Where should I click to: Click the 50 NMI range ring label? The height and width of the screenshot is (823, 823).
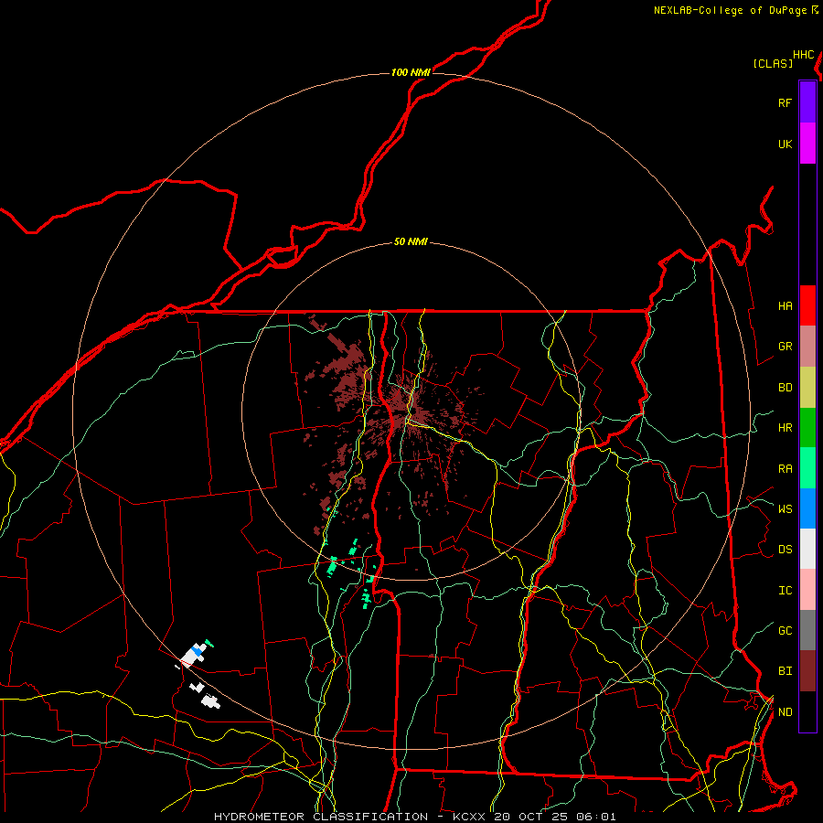411,241
